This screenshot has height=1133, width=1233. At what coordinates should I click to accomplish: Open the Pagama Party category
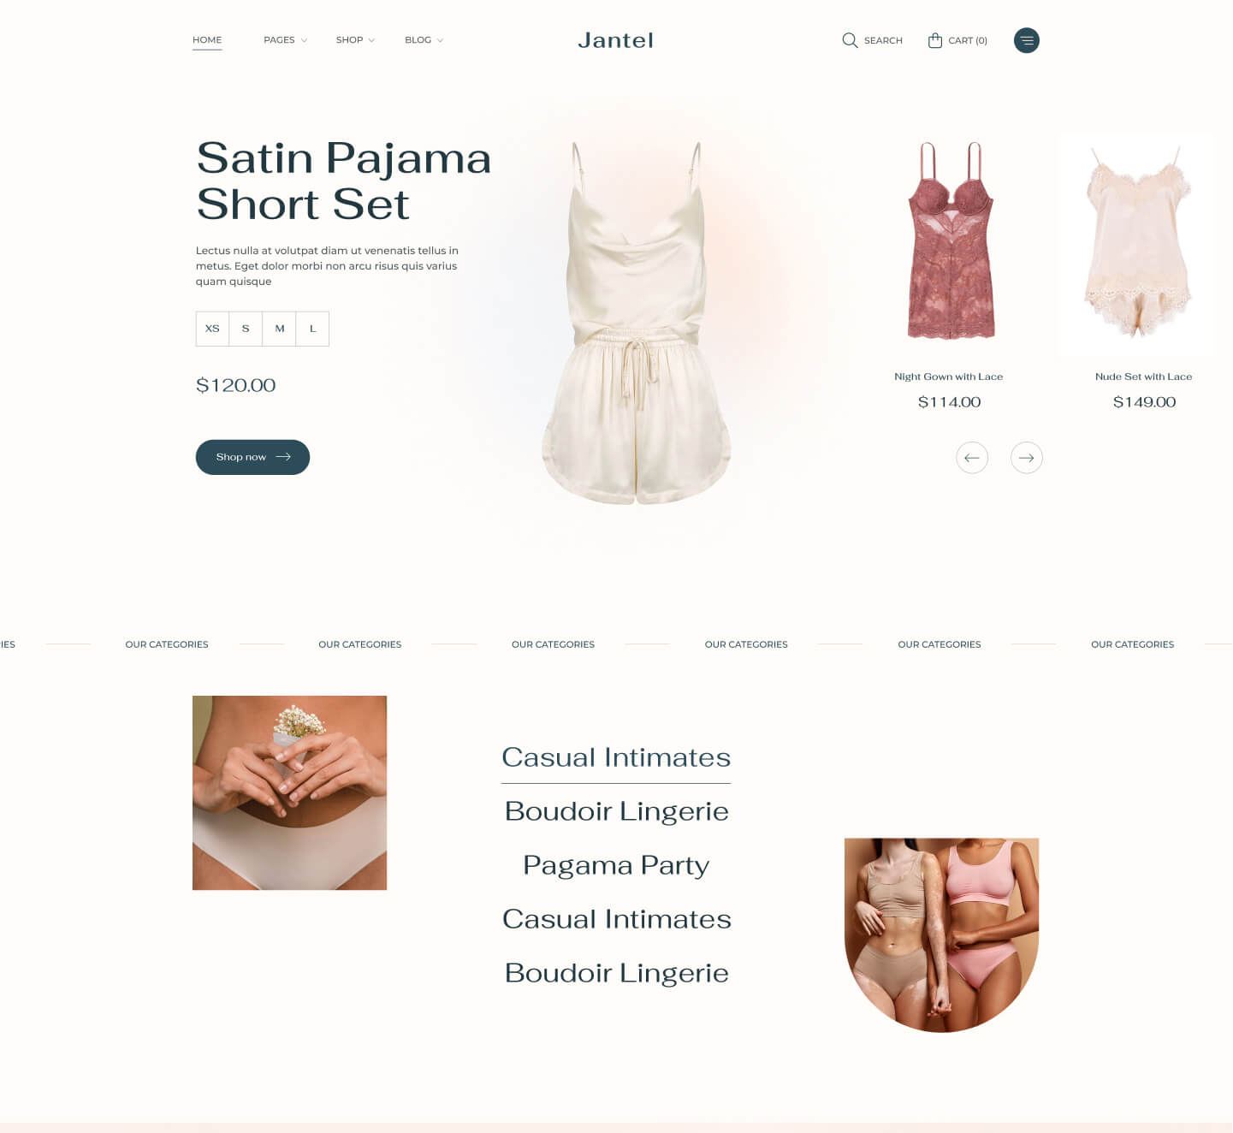pyautogui.click(x=616, y=865)
